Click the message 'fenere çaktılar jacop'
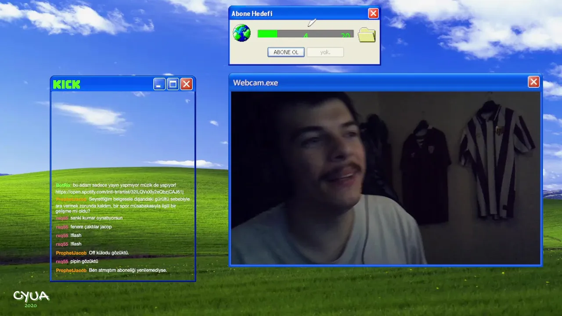562x316 pixels. (x=91, y=227)
